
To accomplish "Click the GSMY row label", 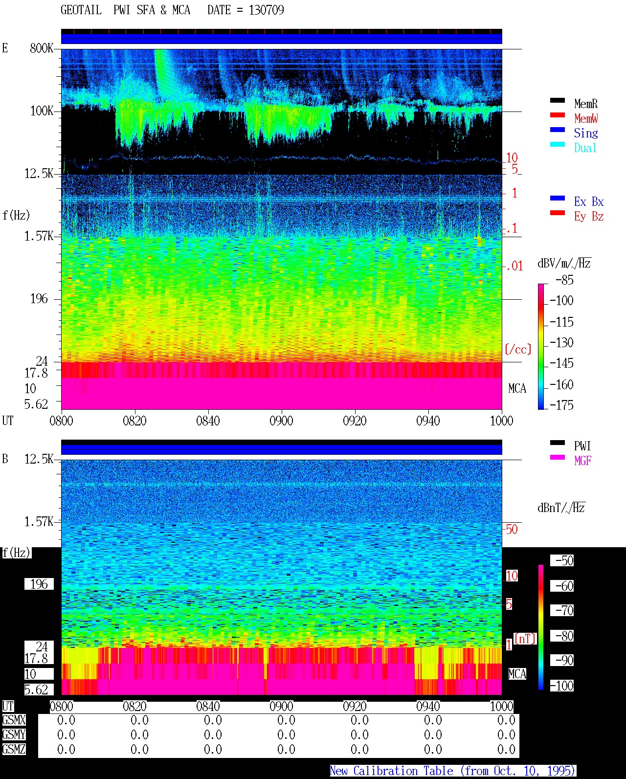I will click(x=14, y=735).
